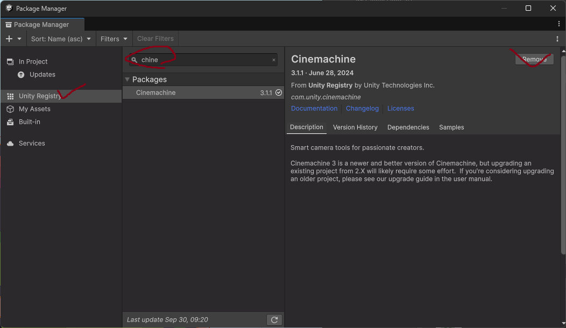Select the Cinemachine package row
This screenshot has width=566, height=328.
coord(203,92)
